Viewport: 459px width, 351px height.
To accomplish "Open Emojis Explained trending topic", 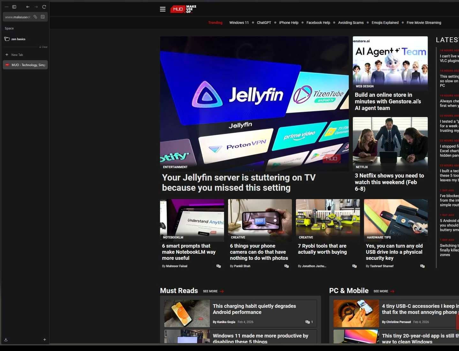I will 385,23.
